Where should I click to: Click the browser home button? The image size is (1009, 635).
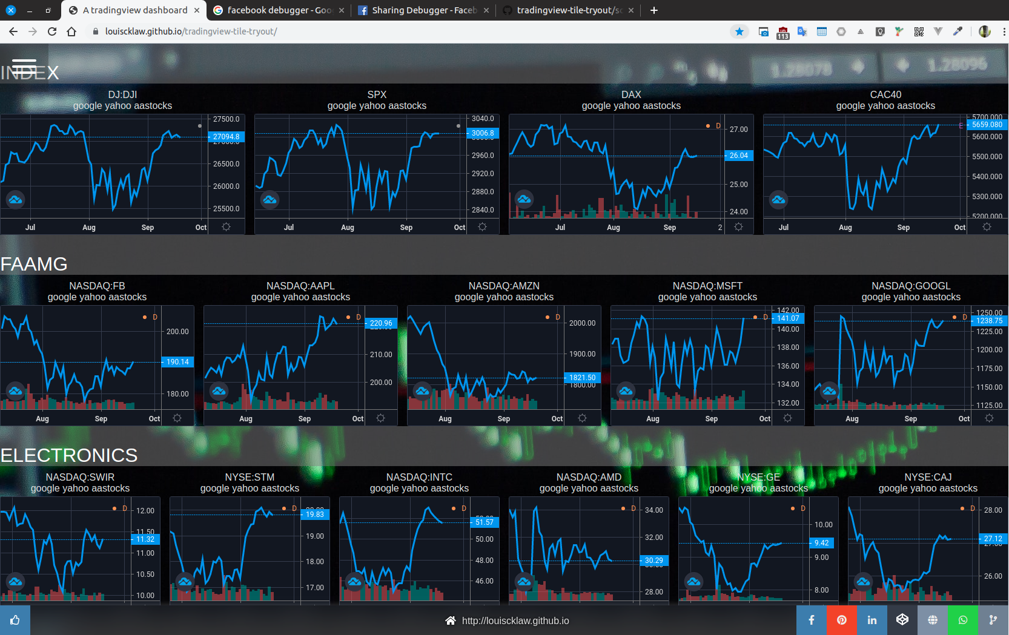click(x=71, y=31)
